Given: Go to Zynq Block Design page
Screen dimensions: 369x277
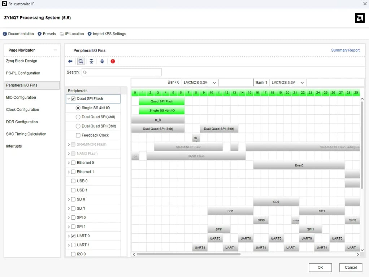Looking at the screenshot, I should click(22, 61).
